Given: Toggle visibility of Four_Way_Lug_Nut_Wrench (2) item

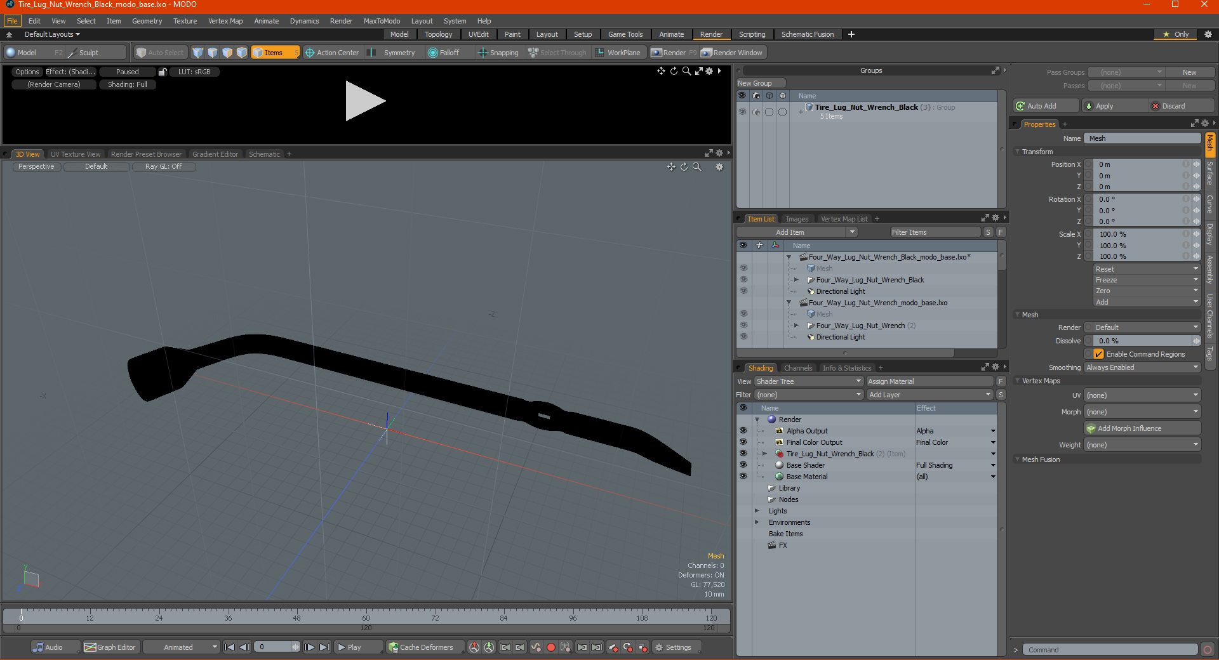Looking at the screenshot, I should click(x=743, y=326).
